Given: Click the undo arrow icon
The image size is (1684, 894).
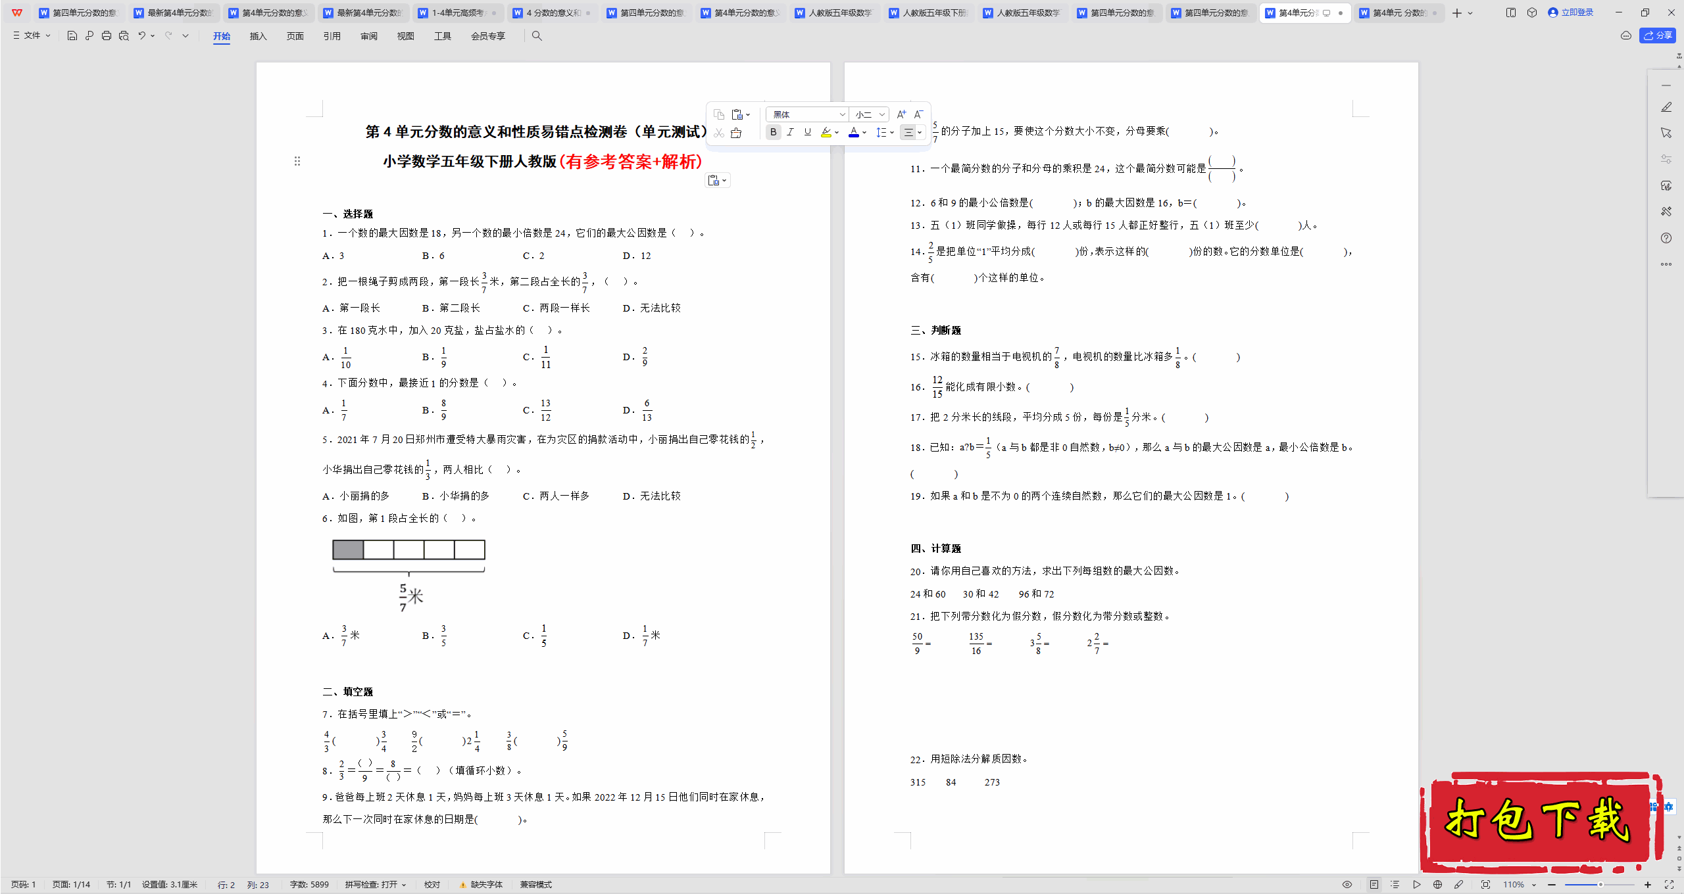Looking at the screenshot, I should tap(141, 35).
